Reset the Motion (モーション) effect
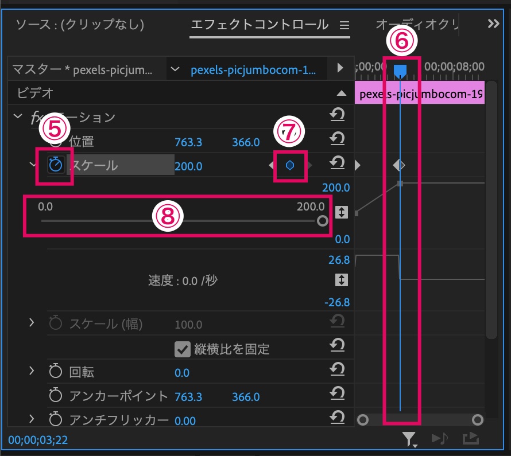Viewport: 511px width, 456px height. pos(337,115)
